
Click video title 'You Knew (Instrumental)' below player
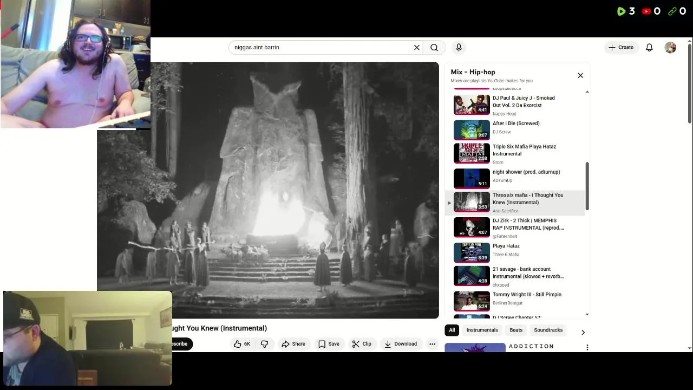coord(219,328)
